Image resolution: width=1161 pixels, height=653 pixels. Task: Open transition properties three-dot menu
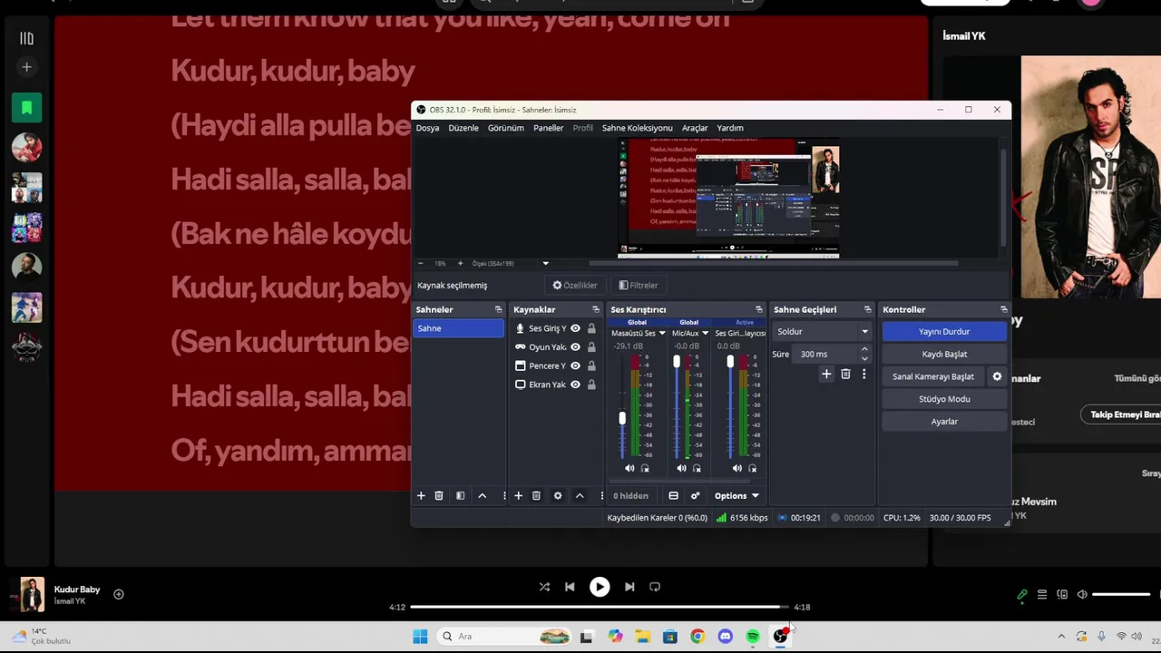(863, 374)
